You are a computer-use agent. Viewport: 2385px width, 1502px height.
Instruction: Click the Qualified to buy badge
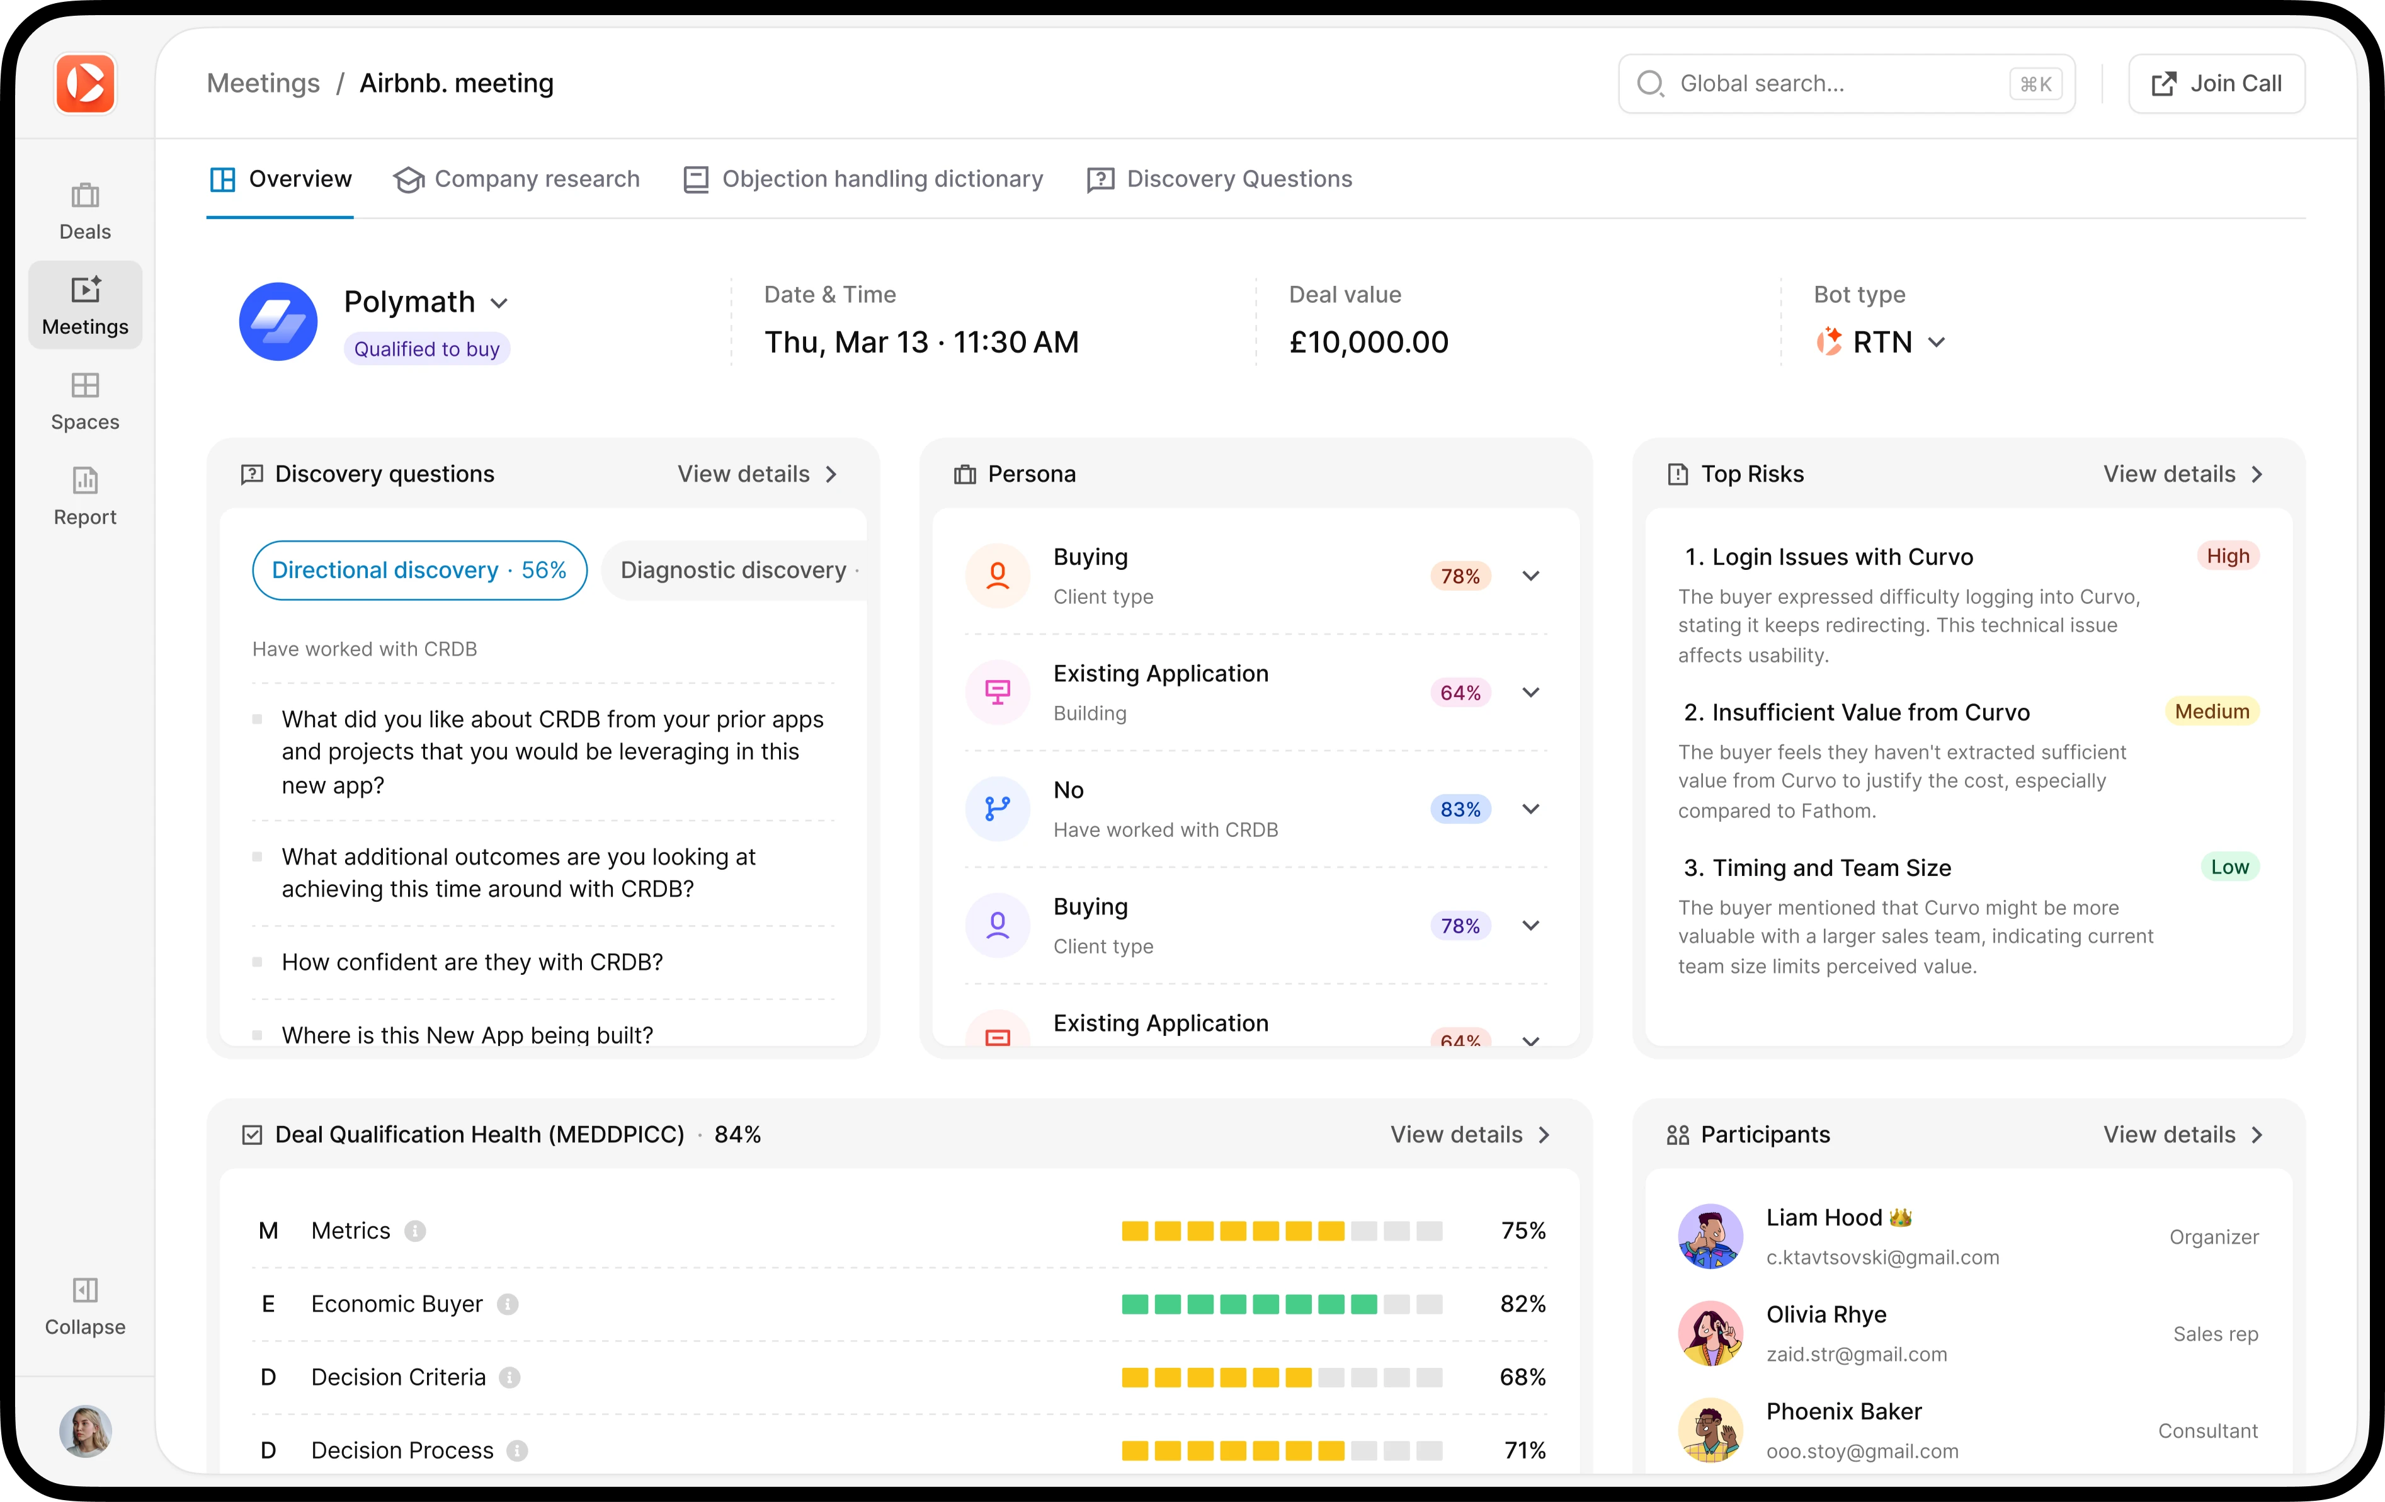[427, 348]
